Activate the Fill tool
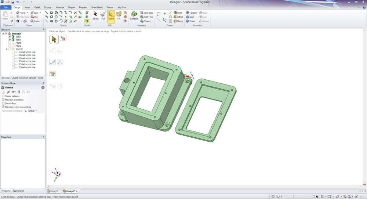Viewport: 367px width, 199px height. 119,15
